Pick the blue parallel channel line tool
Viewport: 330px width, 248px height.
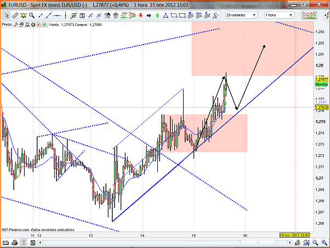point(99,15)
